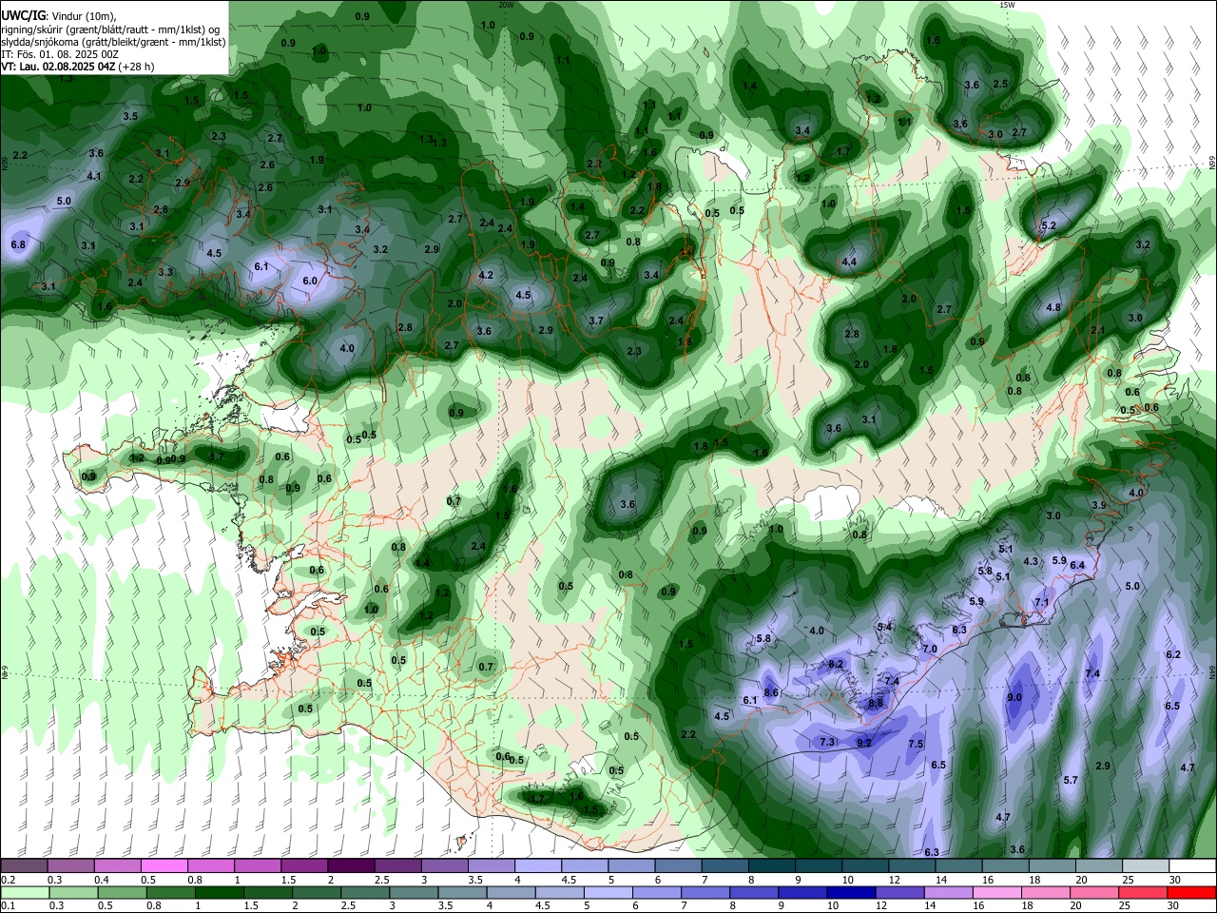Click the 7.3 precipitation value
The width and height of the screenshot is (1217, 913).
pos(827,742)
